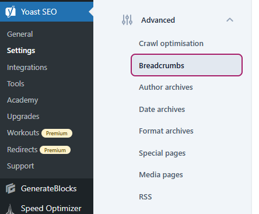The image size is (259, 214).
Task: Open Date archives settings
Action: (162, 110)
